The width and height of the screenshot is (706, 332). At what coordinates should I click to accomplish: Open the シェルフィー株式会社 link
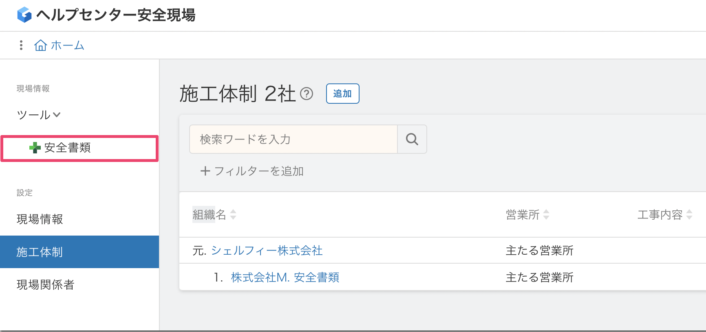(267, 251)
